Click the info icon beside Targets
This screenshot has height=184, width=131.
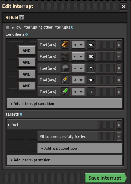coord(21,114)
